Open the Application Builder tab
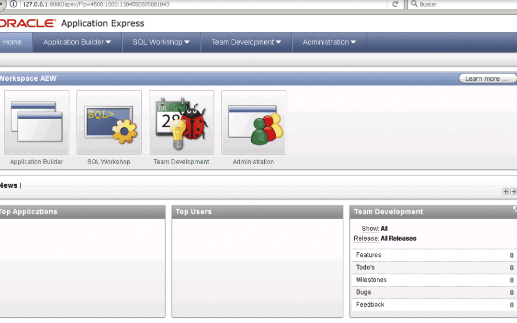The height and width of the screenshot is (323, 517). tap(77, 42)
